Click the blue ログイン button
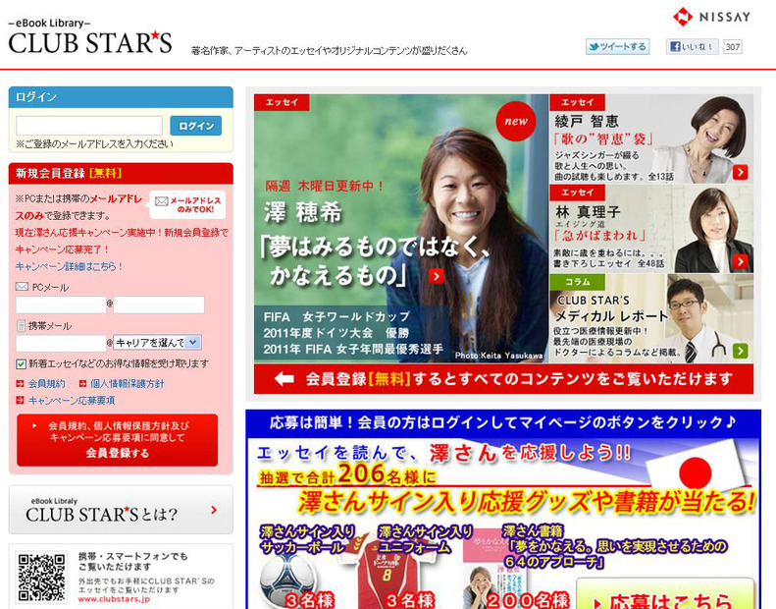The image size is (776, 609). [x=196, y=126]
